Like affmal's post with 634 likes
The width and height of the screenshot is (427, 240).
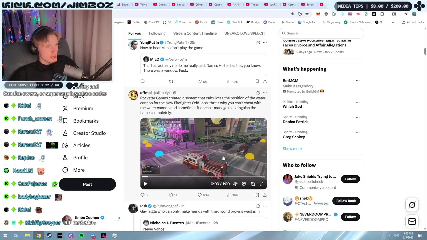203,195
